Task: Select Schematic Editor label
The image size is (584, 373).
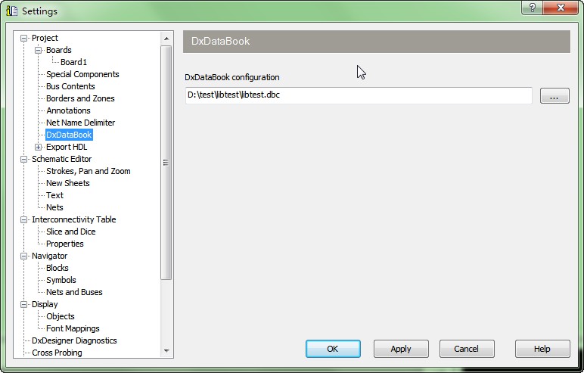Action: [61, 159]
